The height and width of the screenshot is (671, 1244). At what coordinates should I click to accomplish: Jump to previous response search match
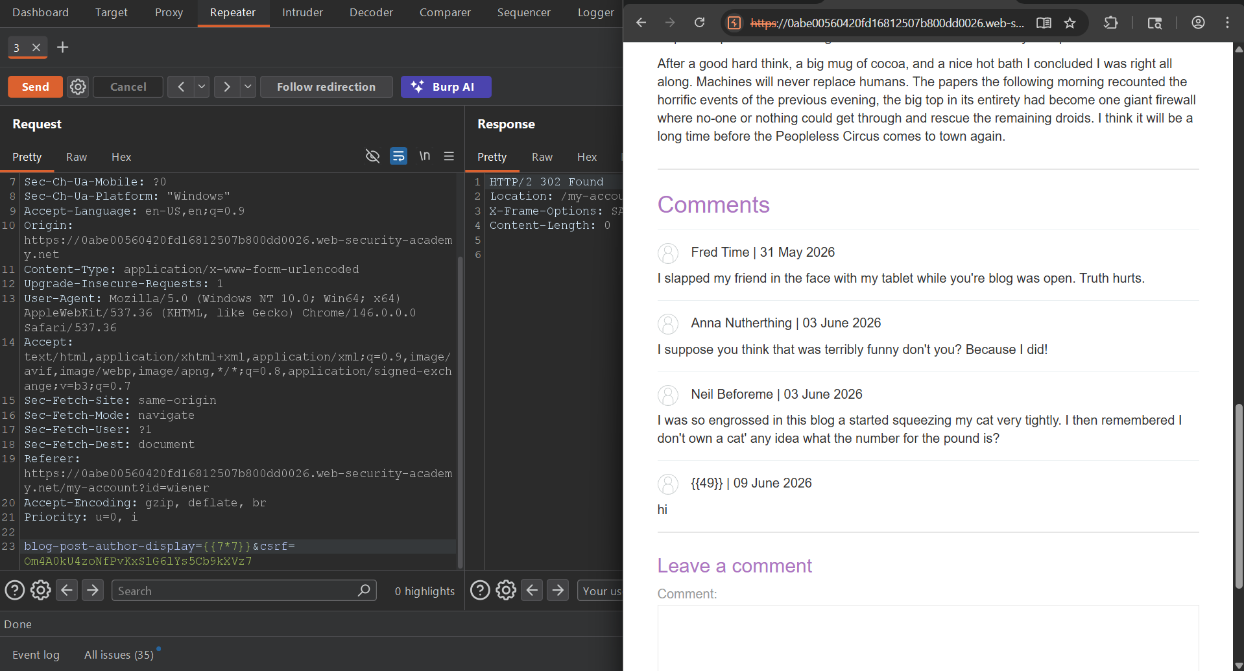(x=532, y=590)
